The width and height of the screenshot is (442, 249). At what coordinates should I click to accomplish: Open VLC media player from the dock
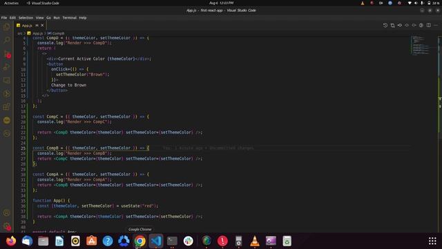255,241
